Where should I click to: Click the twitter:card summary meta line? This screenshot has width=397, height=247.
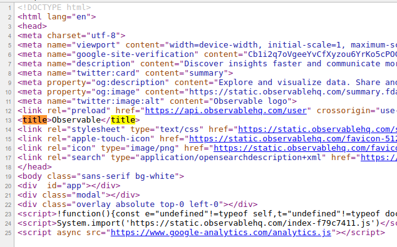pyautogui.click(x=125, y=73)
